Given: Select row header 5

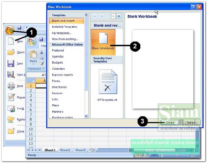Looking at the screenshot, I should (x=31, y=105).
